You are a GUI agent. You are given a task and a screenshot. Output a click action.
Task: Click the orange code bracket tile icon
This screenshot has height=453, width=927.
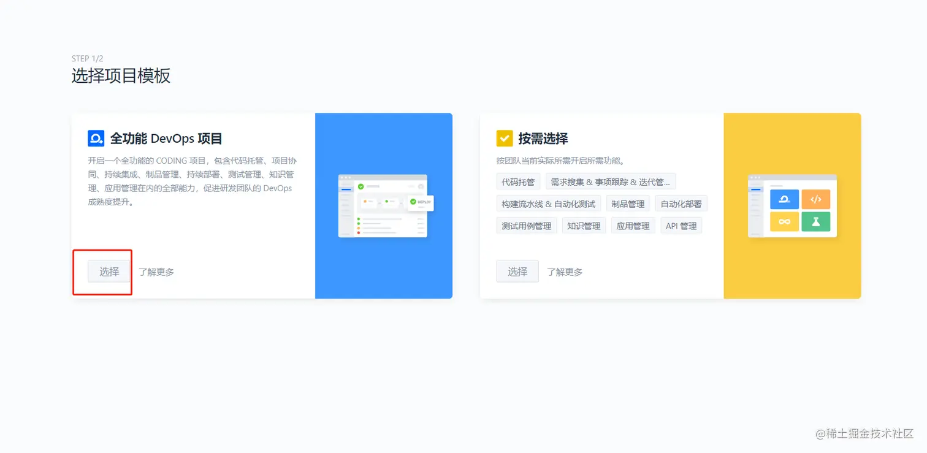[815, 199]
